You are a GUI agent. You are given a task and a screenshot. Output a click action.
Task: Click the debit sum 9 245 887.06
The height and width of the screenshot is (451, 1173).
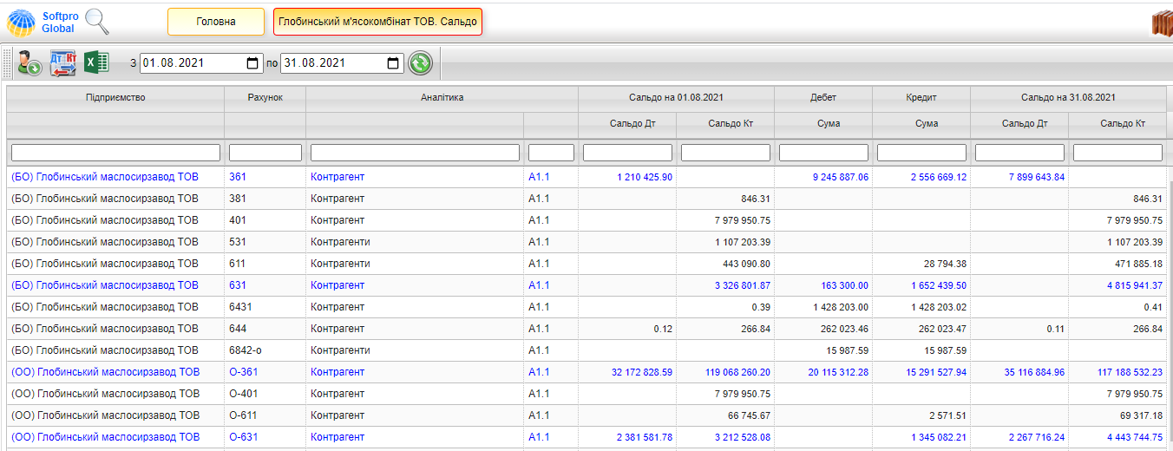[x=841, y=177]
